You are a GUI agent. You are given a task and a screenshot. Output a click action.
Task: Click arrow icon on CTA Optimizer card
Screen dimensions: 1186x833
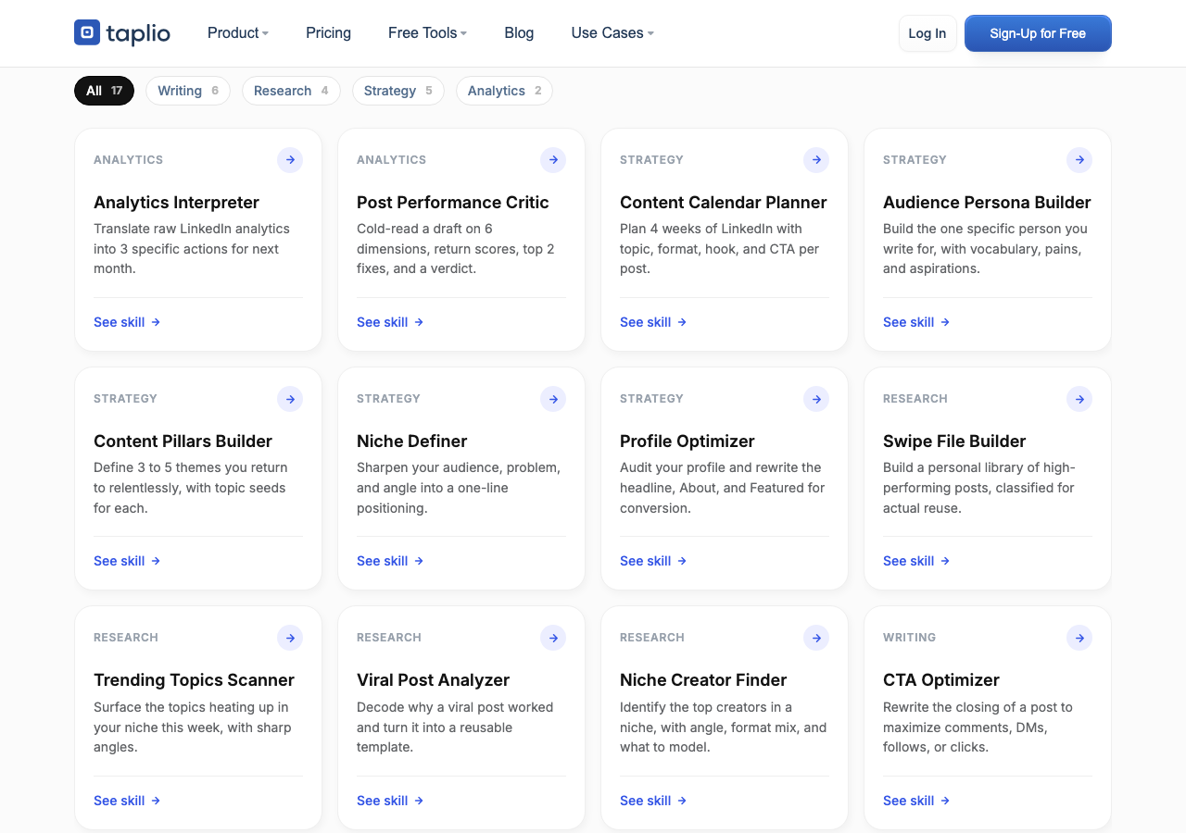coord(1079,638)
